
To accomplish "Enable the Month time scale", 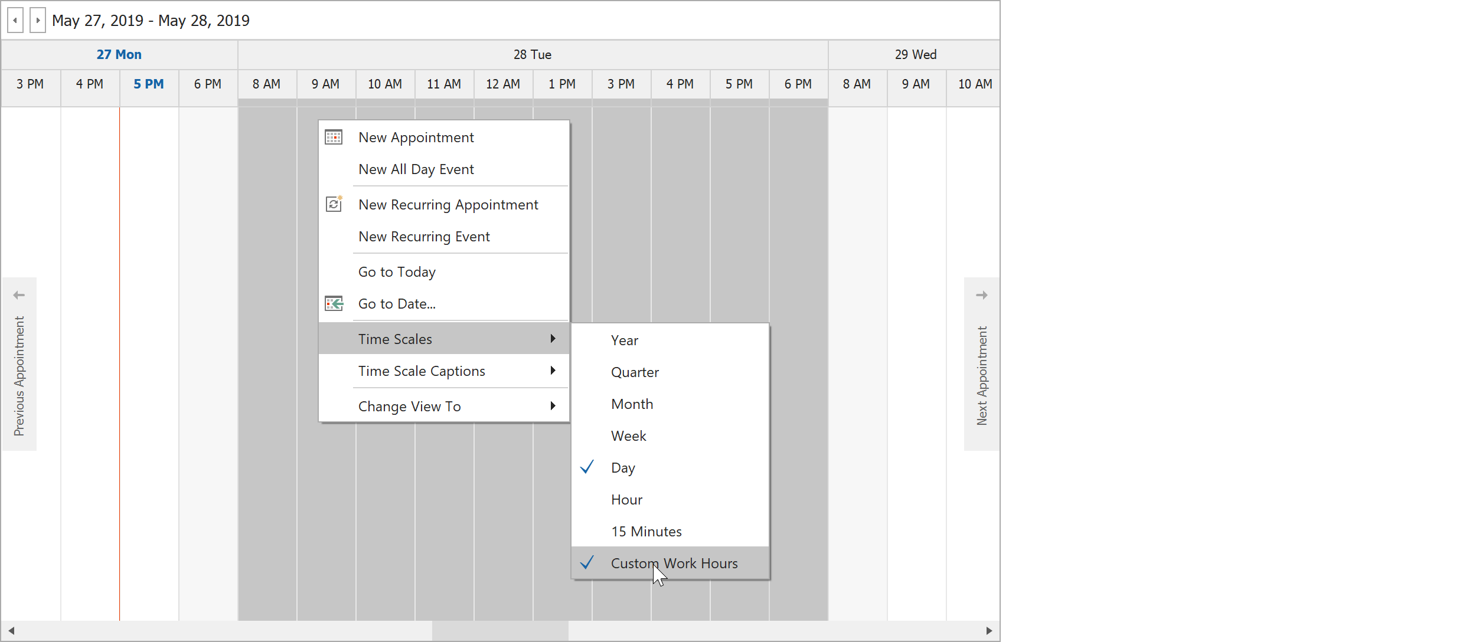I will point(670,404).
